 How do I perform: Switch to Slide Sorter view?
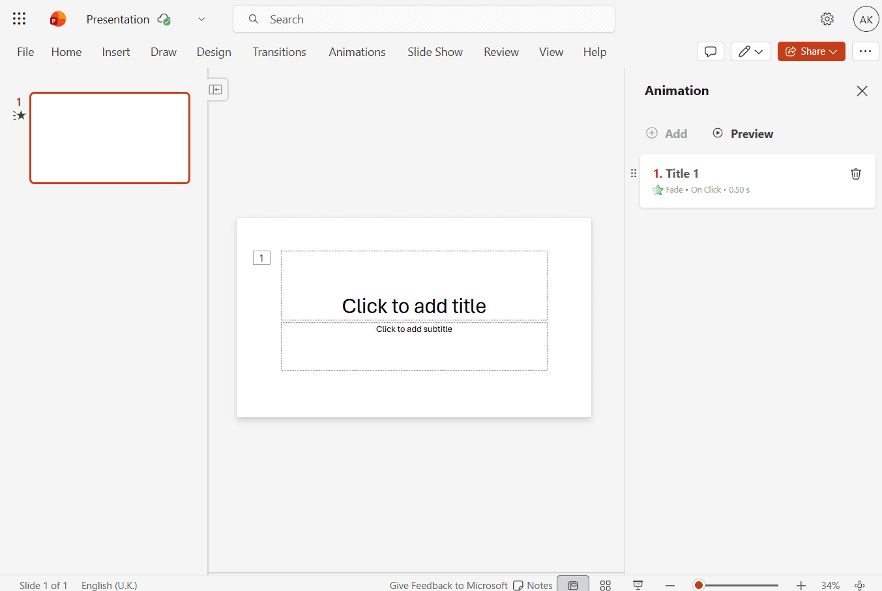605,585
